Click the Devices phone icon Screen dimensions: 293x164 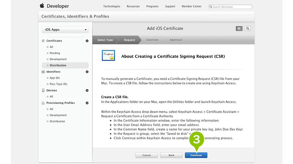(43, 91)
